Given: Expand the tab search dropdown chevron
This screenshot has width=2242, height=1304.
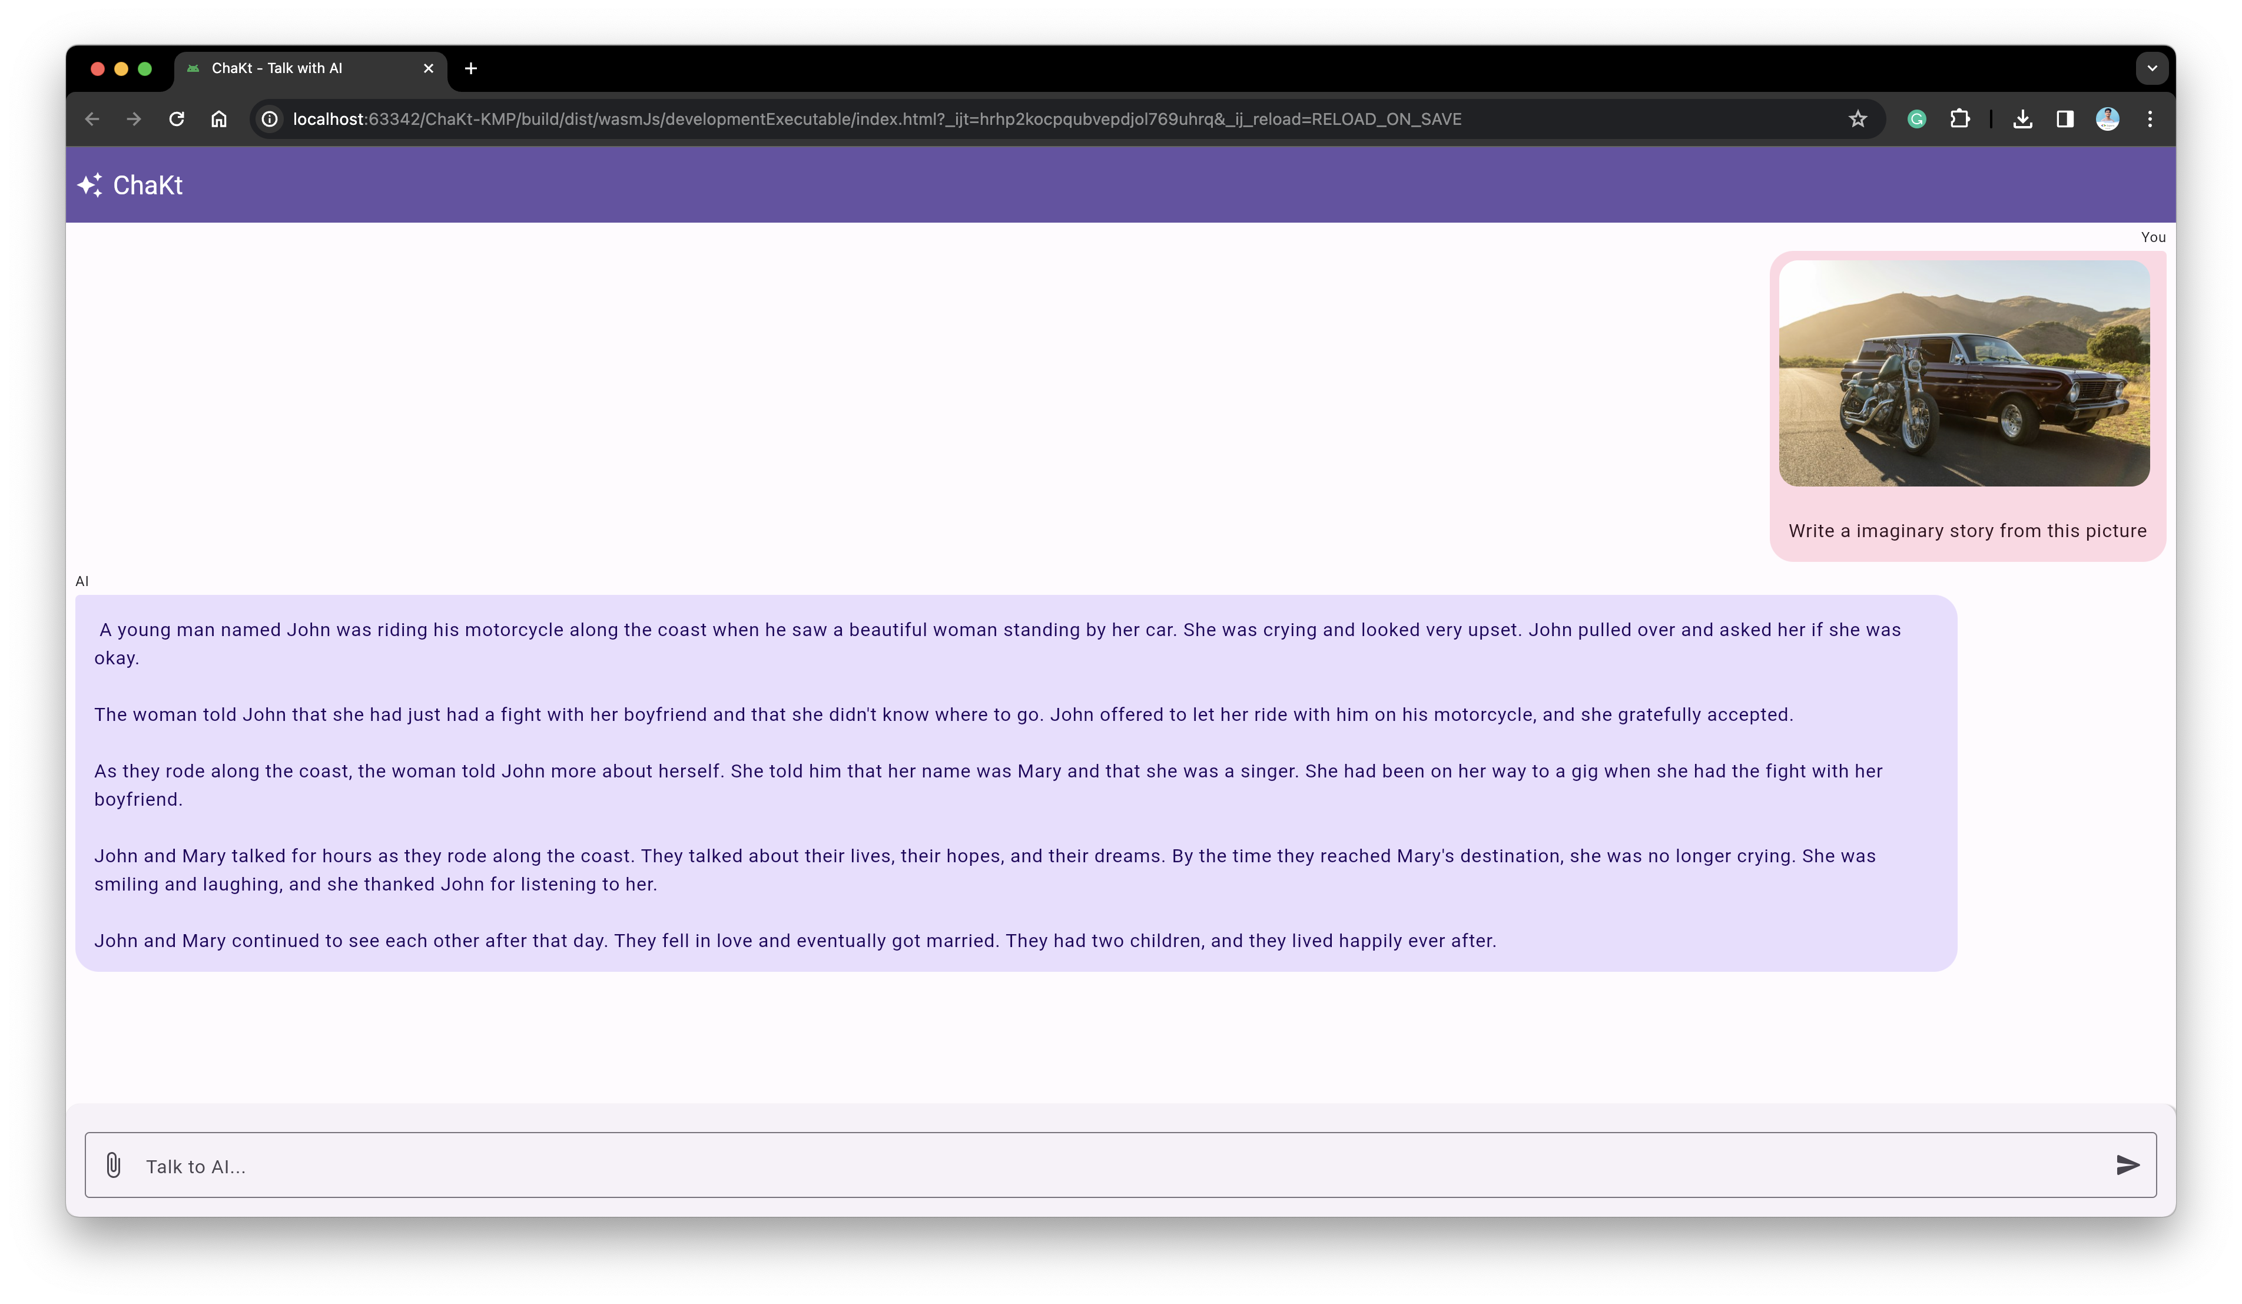Looking at the screenshot, I should point(2151,68).
